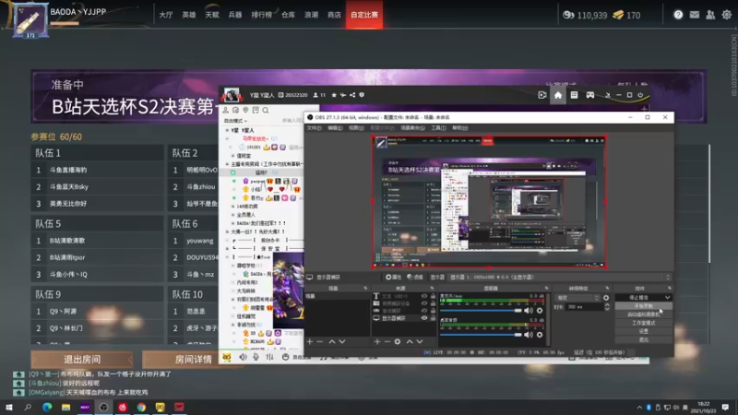Adjust first mixer channel volume slider
This screenshot has height=415, width=738.
click(481, 311)
